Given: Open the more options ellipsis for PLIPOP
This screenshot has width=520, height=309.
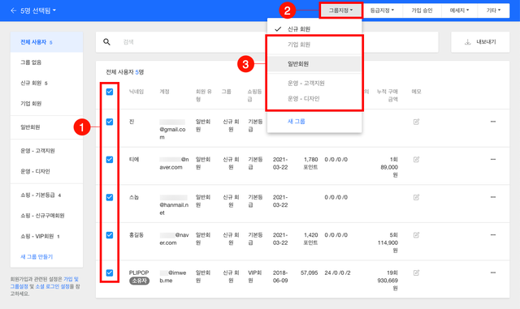Looking at the screenshot, I should click(493, 273).
